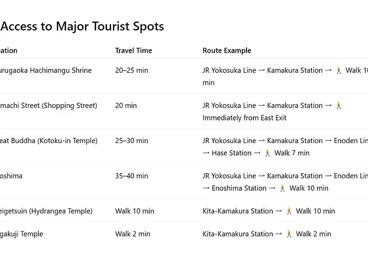The width and height of the screenshot is (368, 263).
Task: Select the 20–25 min travel time cell
Action: (x=131, y=70)
